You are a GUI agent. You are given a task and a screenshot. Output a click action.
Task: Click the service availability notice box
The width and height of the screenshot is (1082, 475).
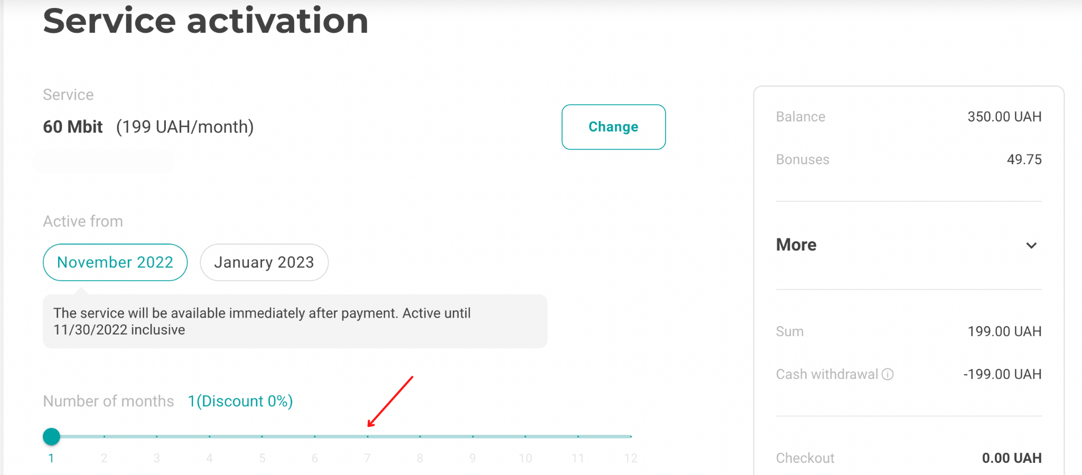tap(295, 321)
